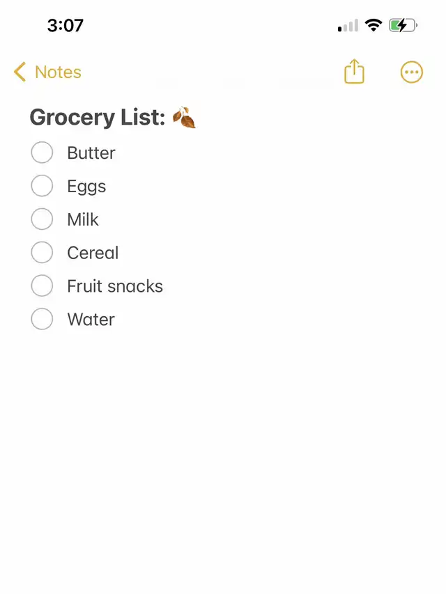Place cursor in Fruit snacks text

pos(115,286)
